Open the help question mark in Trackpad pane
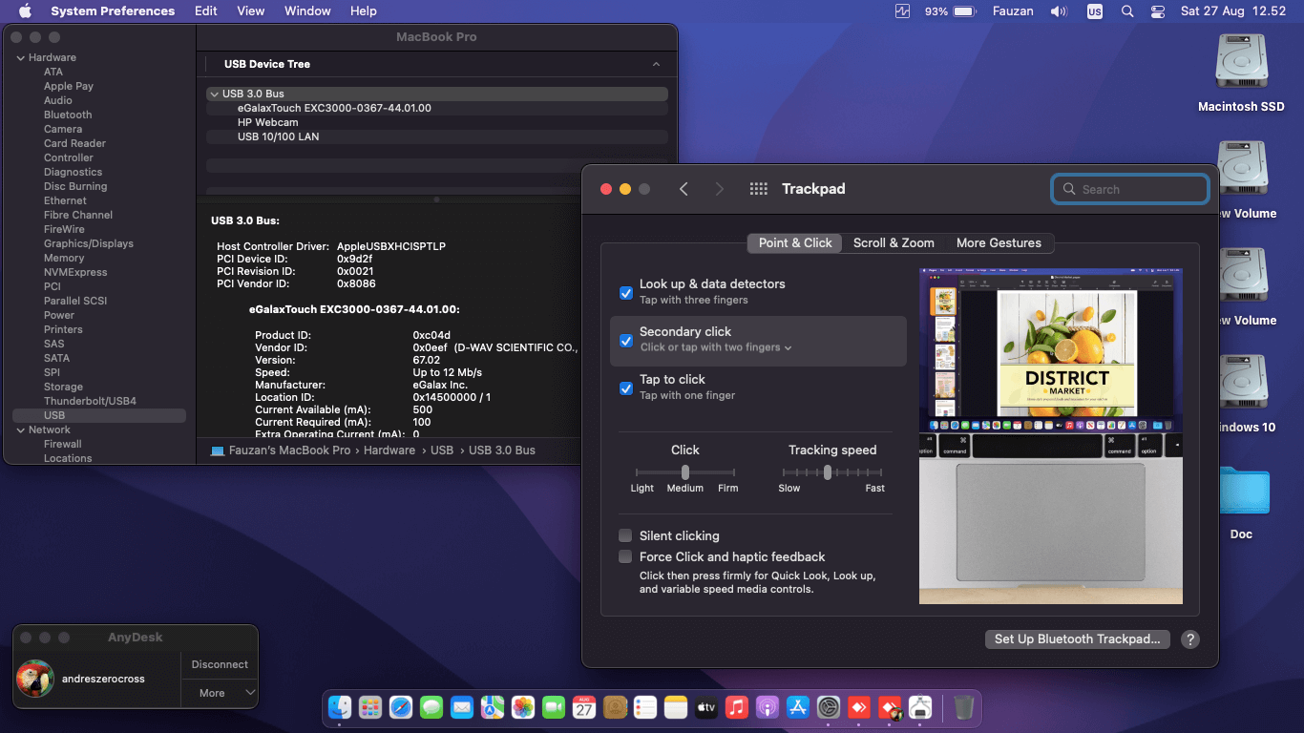This screenshot has height=733, width=1304. pyautogui.click(x=1189, y=639)
